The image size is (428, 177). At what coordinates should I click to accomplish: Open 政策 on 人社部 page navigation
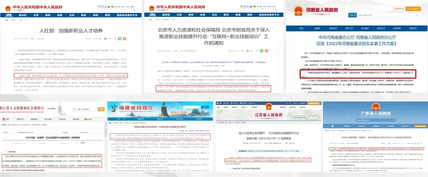59,15
